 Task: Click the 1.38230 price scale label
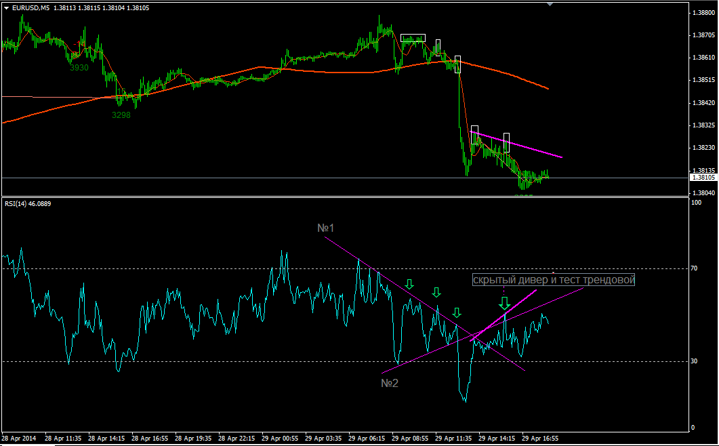[704, 148]
